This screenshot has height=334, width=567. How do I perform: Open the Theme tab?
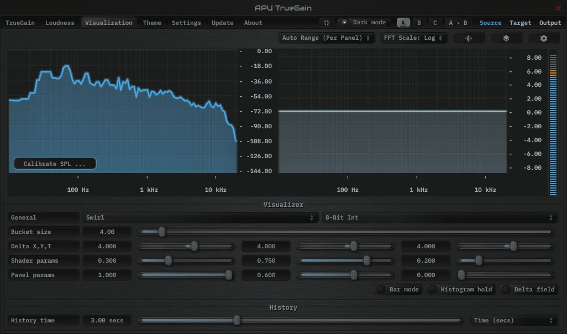tap(152, 23)
